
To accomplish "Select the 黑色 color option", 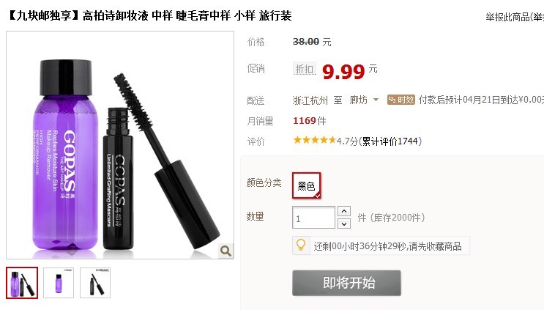I will click(x=306, y=185).
